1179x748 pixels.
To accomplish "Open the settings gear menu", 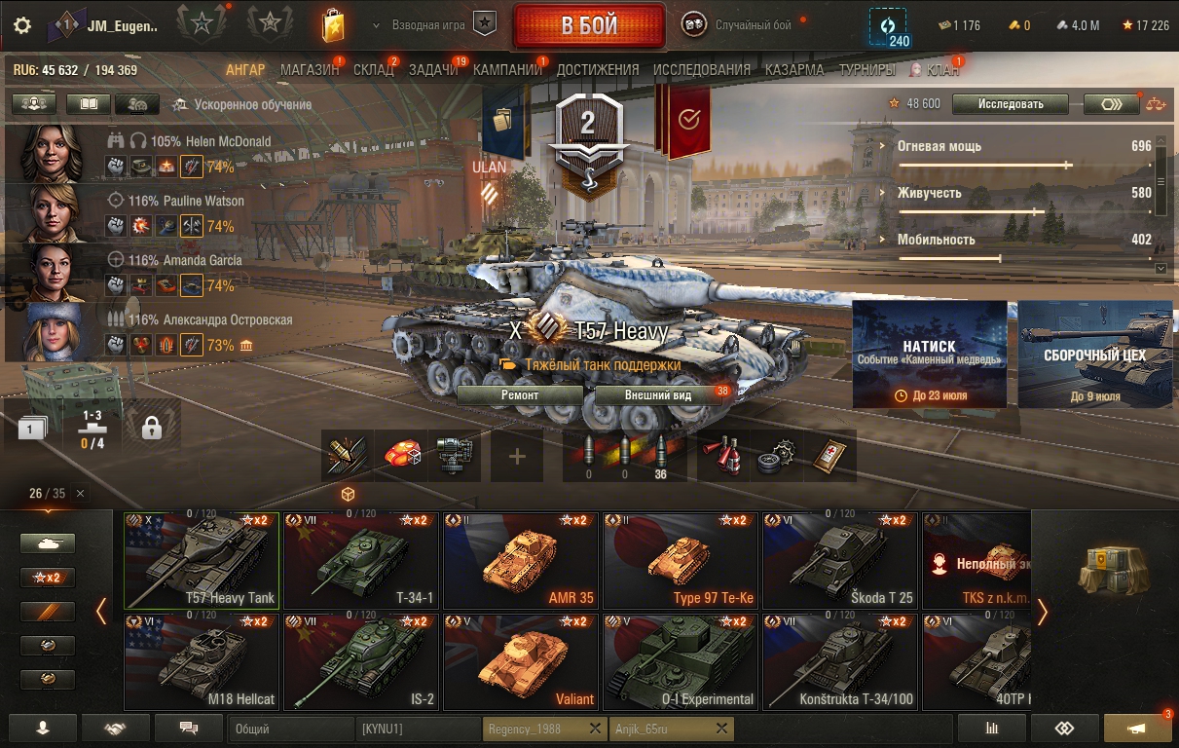I will 21,25.
